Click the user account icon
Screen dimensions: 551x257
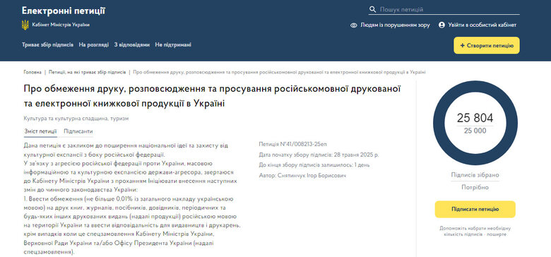click(x=442, y=25)
